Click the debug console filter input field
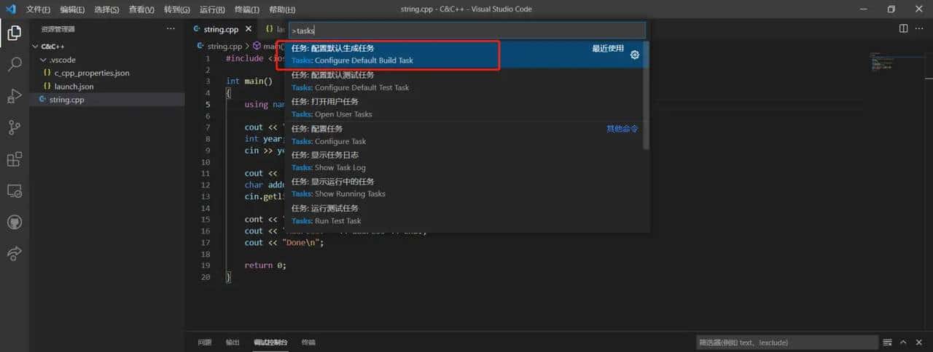Image resolution: width=933 pixels, height=352 pixels. click(786, 343)
